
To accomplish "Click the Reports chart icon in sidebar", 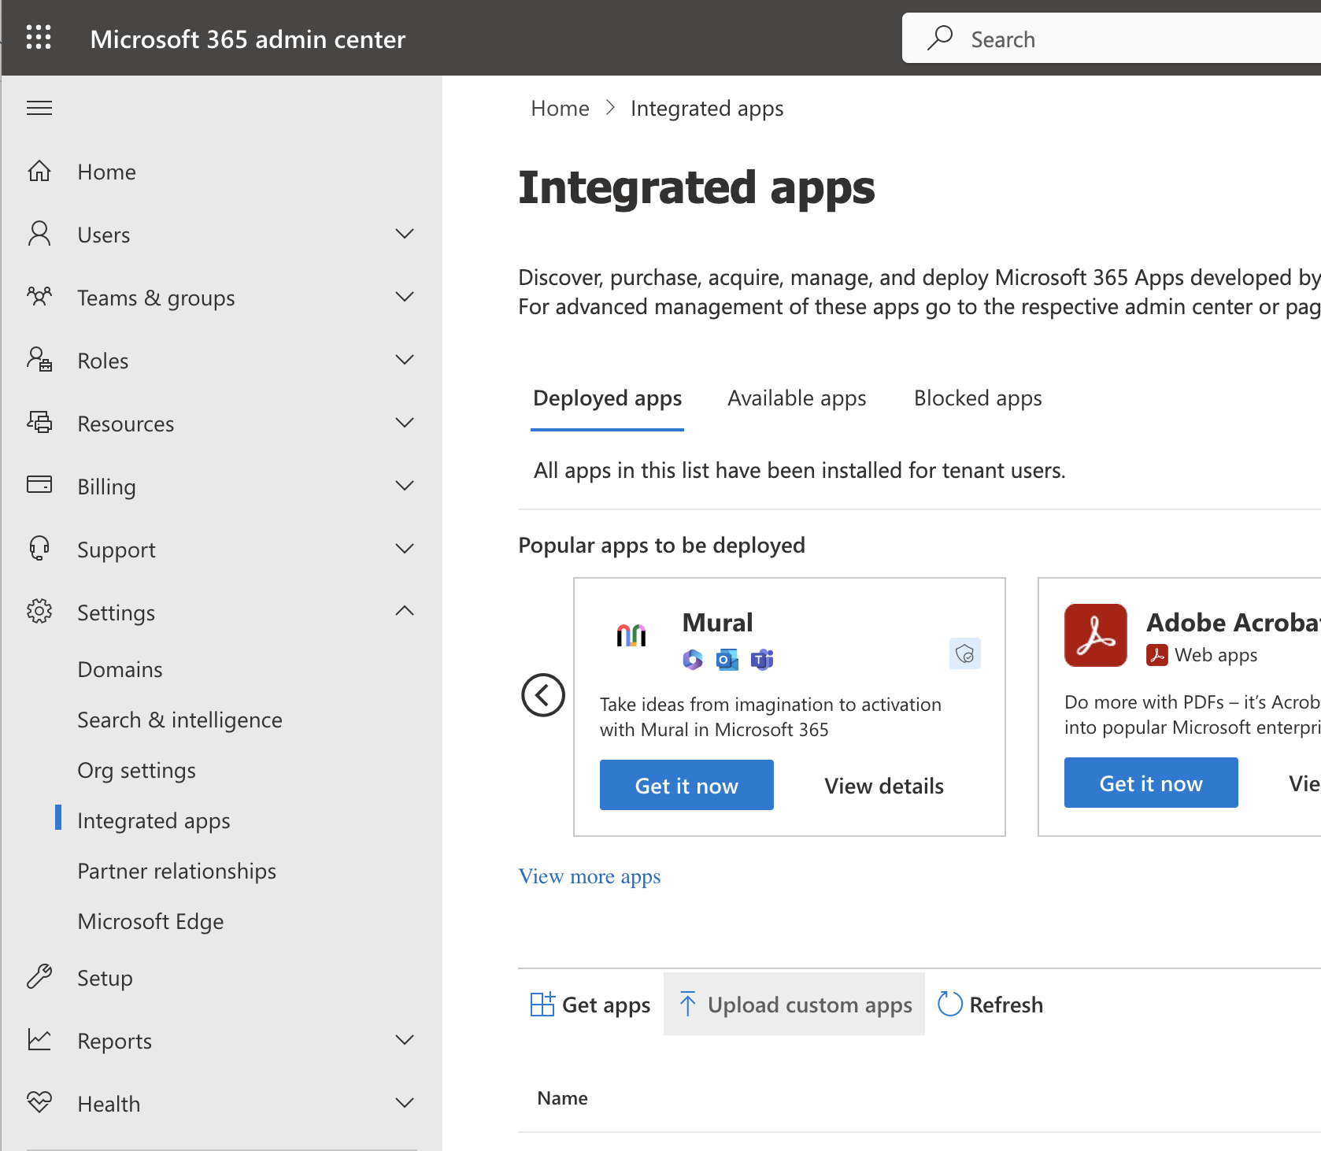I will point(39,1039).
